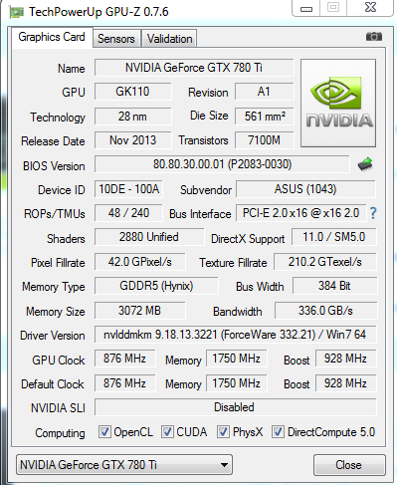The image size is (397, 485).
Task: Click the Bus Interface question mark
Action: pos(373,213)
